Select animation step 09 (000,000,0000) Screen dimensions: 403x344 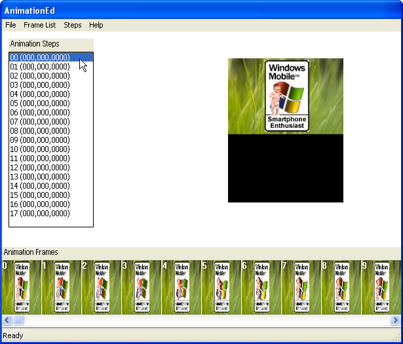51,140
